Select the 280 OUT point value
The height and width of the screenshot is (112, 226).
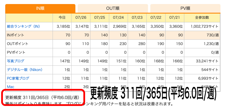click(x=137, y=44)
